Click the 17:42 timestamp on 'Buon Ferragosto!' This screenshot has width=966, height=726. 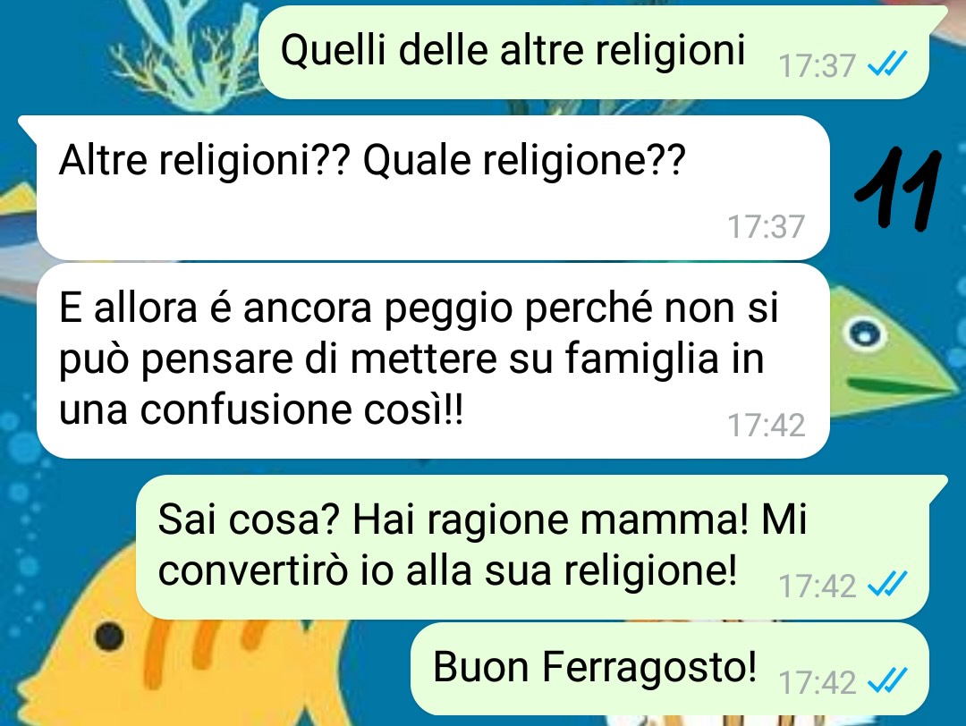click(x=818, y=682)
